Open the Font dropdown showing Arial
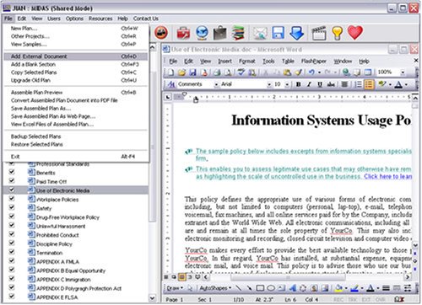This screenshot has width=422, height=305. 269,84
